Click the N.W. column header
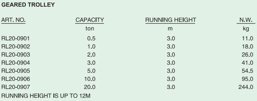Screen dimensions: 257x101 (246, 20)
